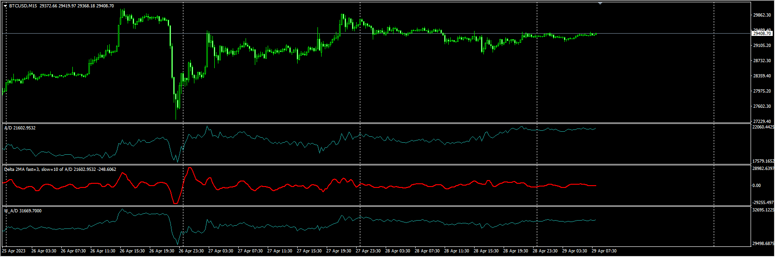Click the 17579.1652 A/D scale value
775x257 pixels.
pos(763,162)
